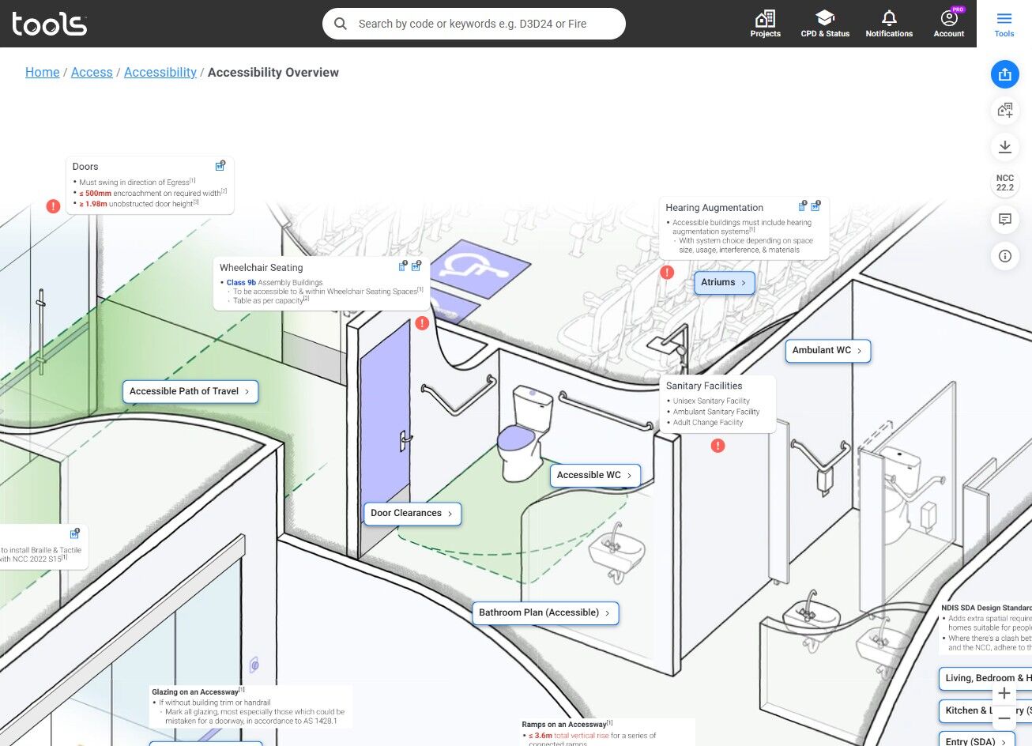Click the reference icon on the Doors card

pos(220,166)
